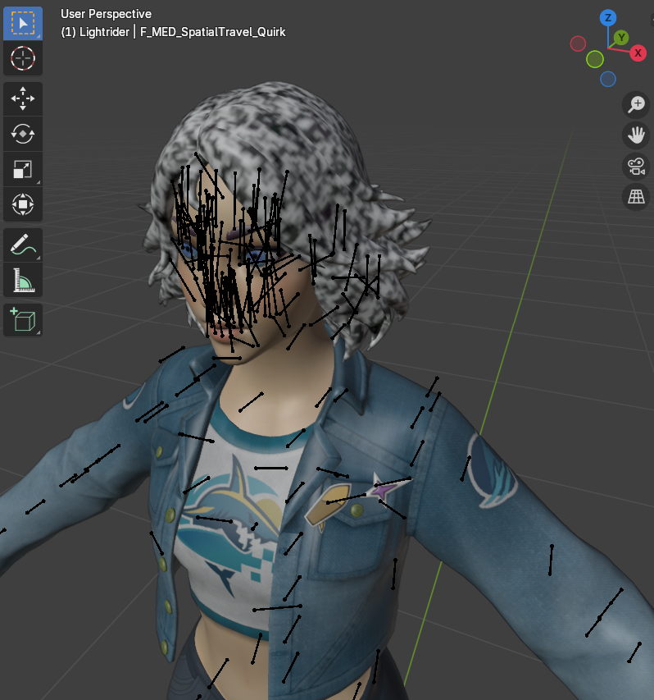Snap view to the red X axis
This screenshot has width=654, height=700.
click(638, 53)
